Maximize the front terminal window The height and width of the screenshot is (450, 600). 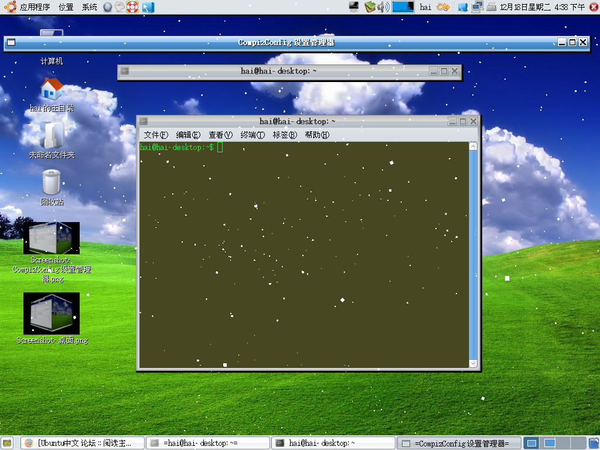coord(463,121)
